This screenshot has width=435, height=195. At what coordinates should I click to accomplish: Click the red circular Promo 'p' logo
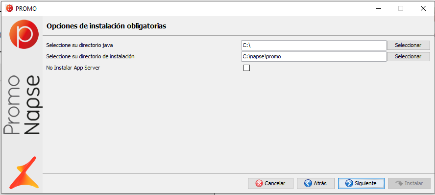pos(24,34)
